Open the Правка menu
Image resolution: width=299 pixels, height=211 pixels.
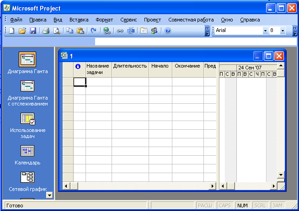pyautogui.click(x=38, y=20)
